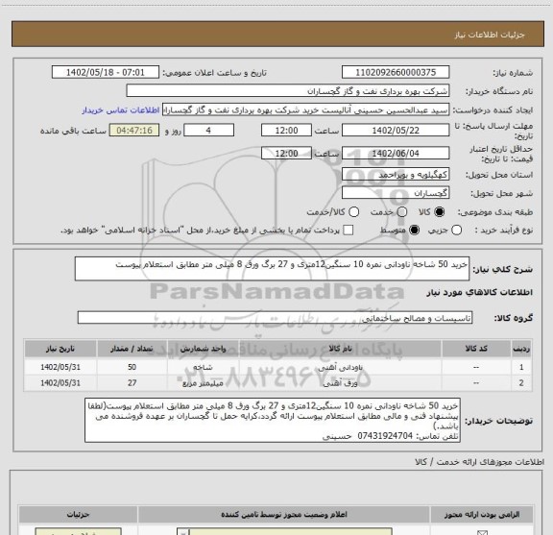The width and height of the screenshot is (553, 535).
Task: Click need date 1402/05/31 for ورق آهنی
Action: 60,383
